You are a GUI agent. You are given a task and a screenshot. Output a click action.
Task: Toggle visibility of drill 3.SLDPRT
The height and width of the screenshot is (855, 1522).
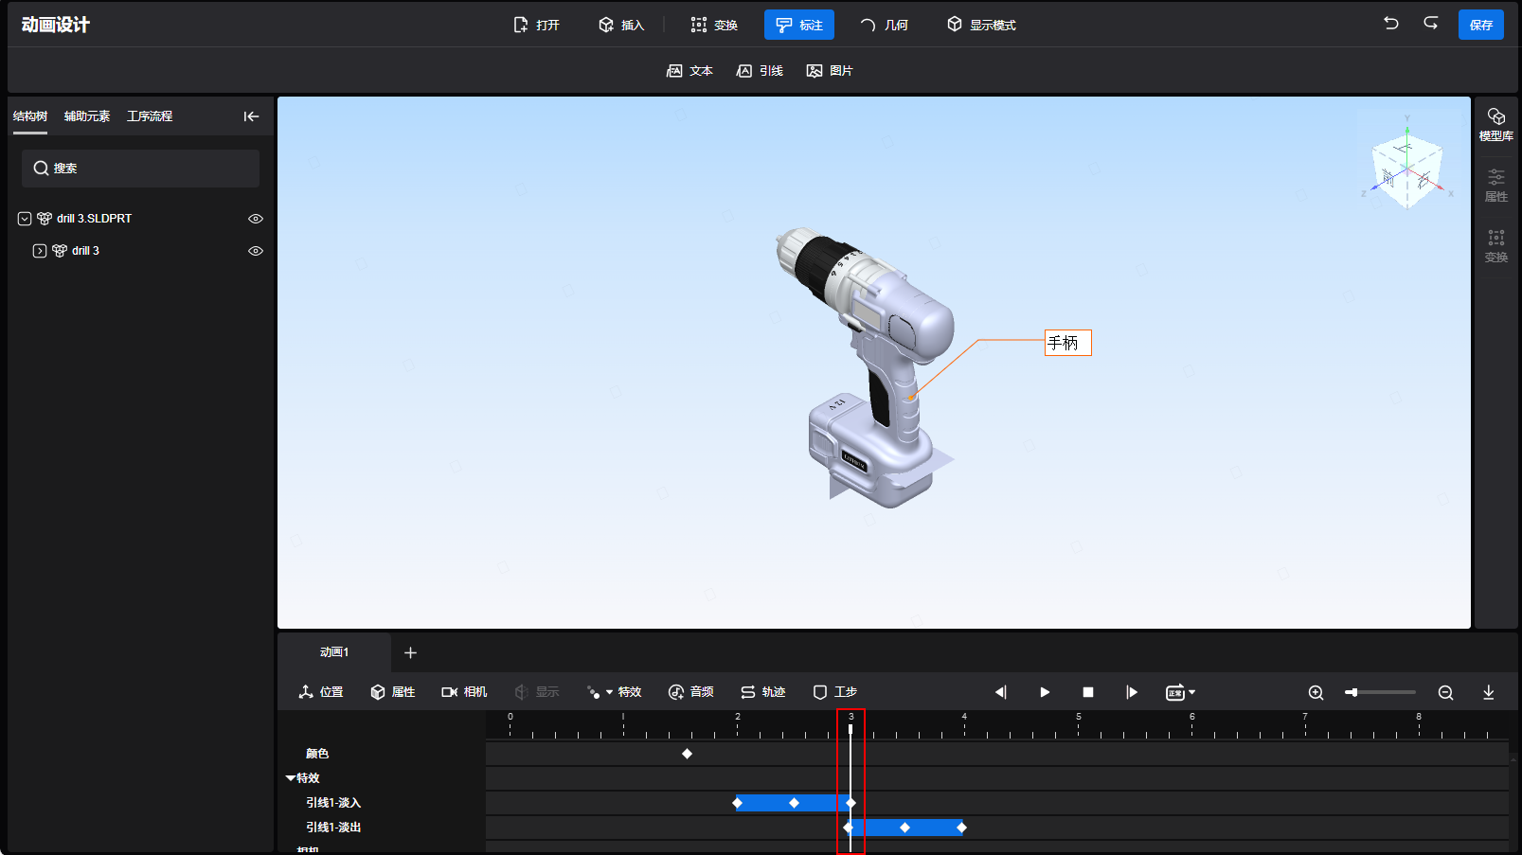256,219
